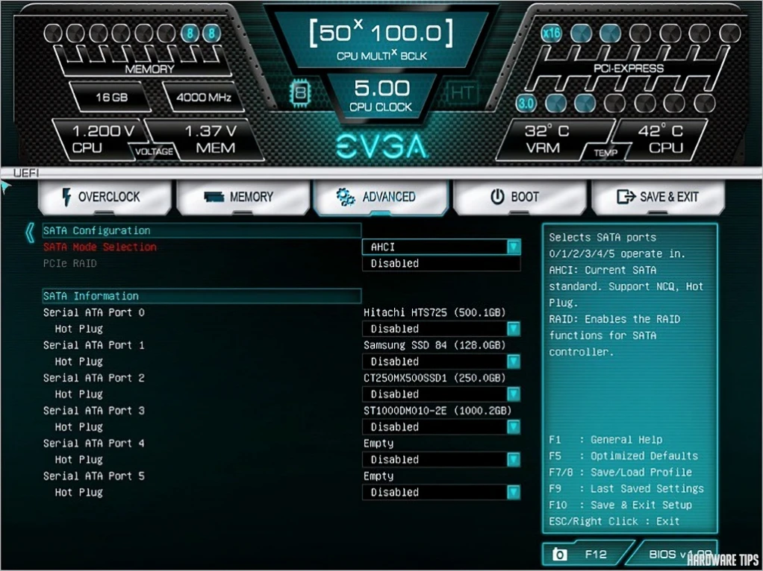Viewport: 763px width, 571px height.
Task: Open SATA Mode Selection AHCI dropdown
Action: point(441,247)
